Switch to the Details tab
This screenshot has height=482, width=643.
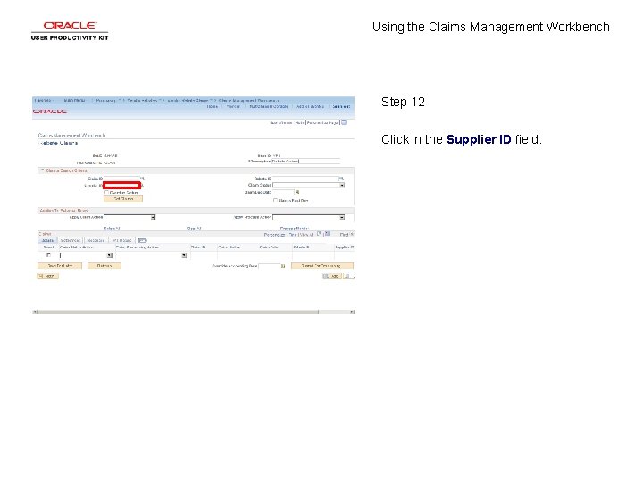(47, 241)
